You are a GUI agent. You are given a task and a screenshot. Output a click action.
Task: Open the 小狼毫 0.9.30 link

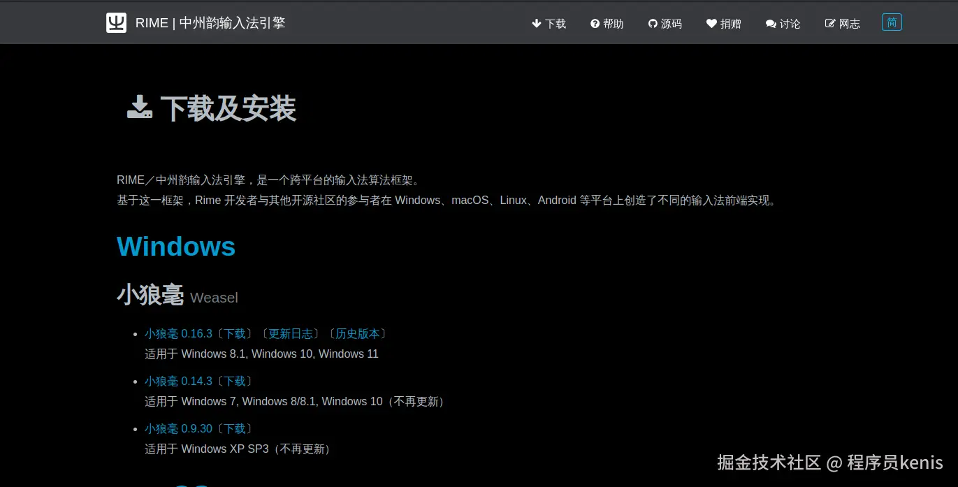point(178,429)
